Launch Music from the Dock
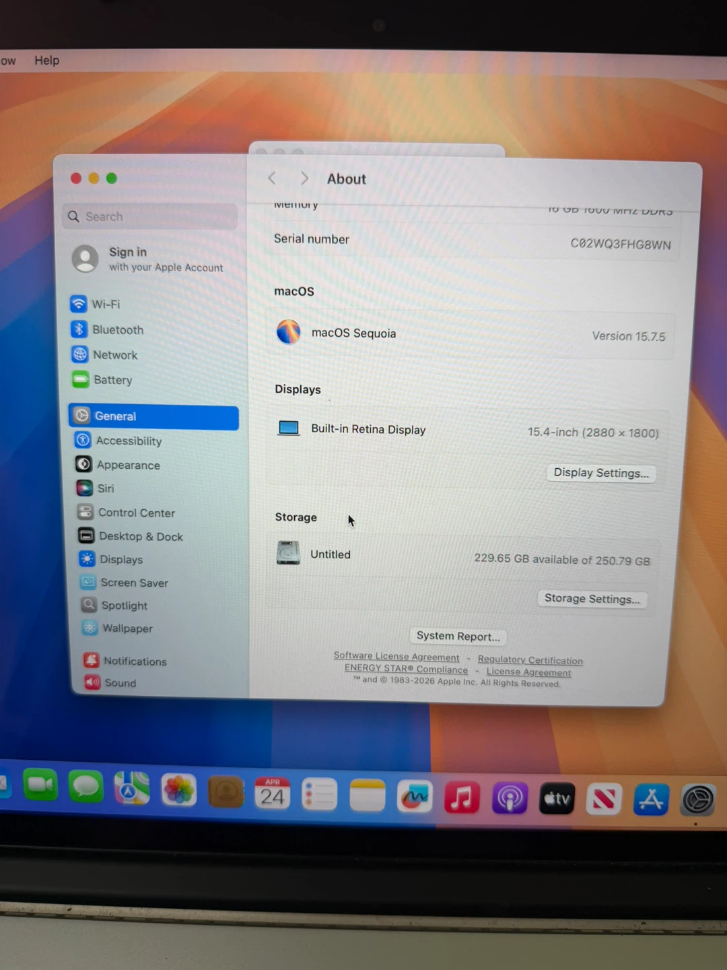The height and width of the screenshot is (970, 727). click(x=462, y=798)
